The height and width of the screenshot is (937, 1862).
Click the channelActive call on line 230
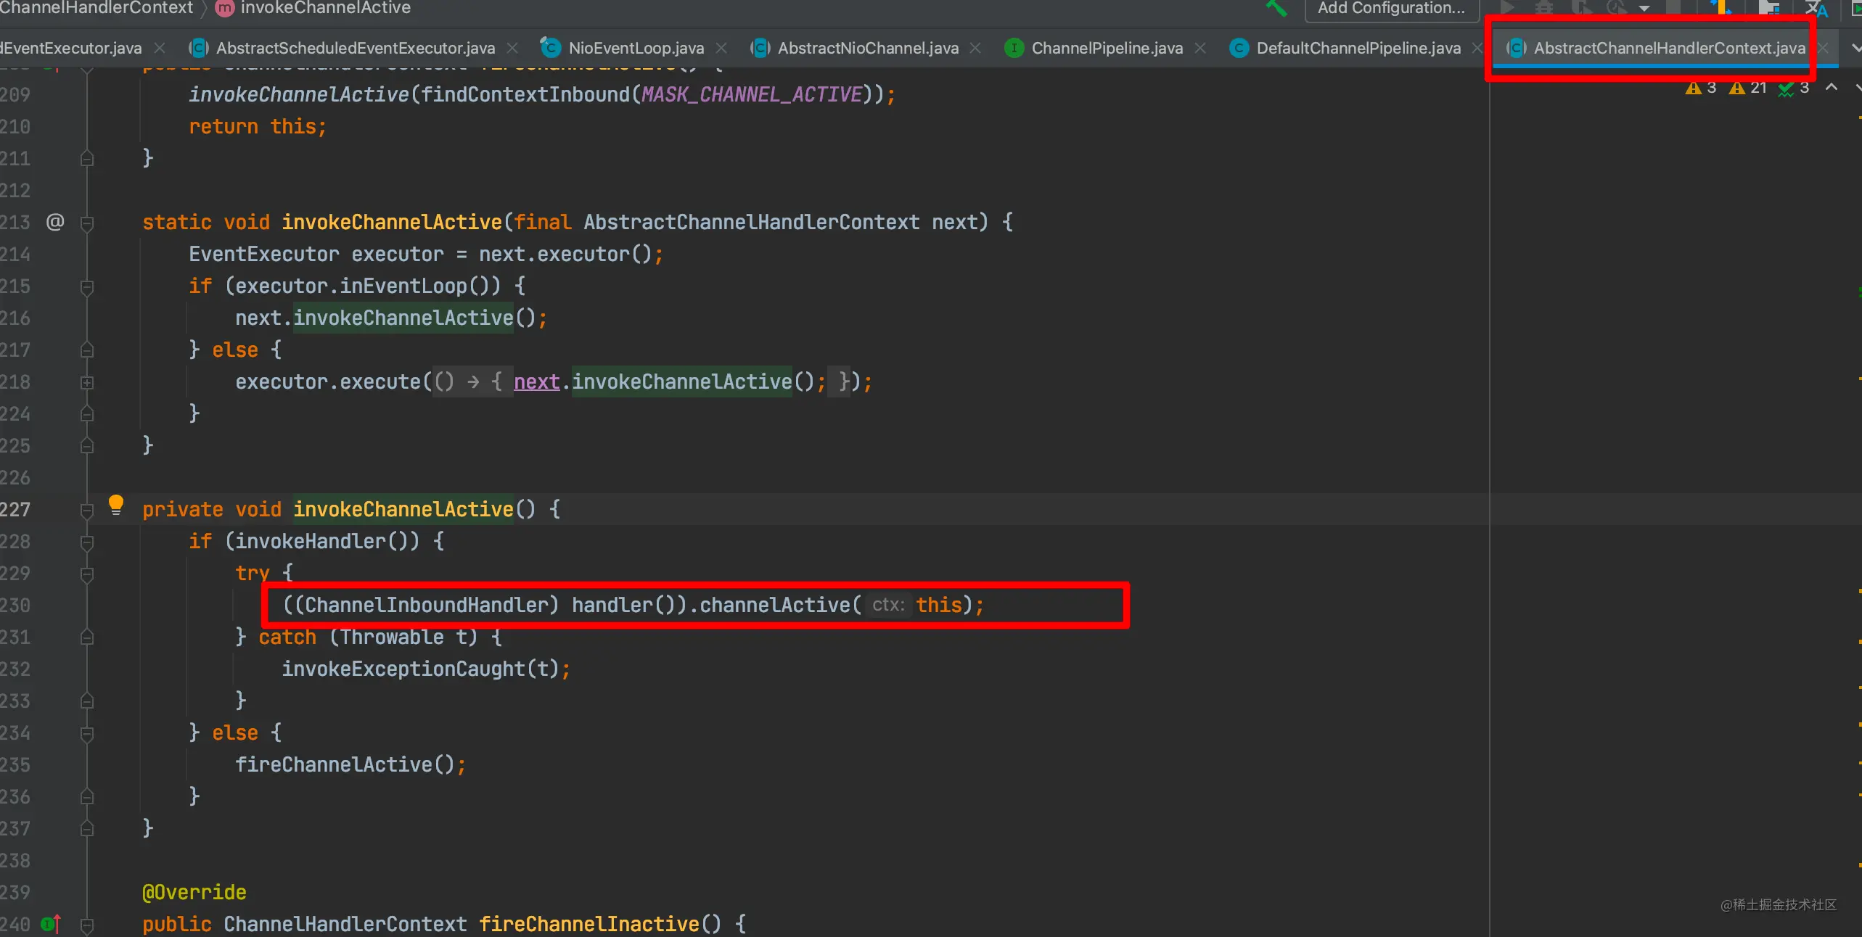coord(775,605)
